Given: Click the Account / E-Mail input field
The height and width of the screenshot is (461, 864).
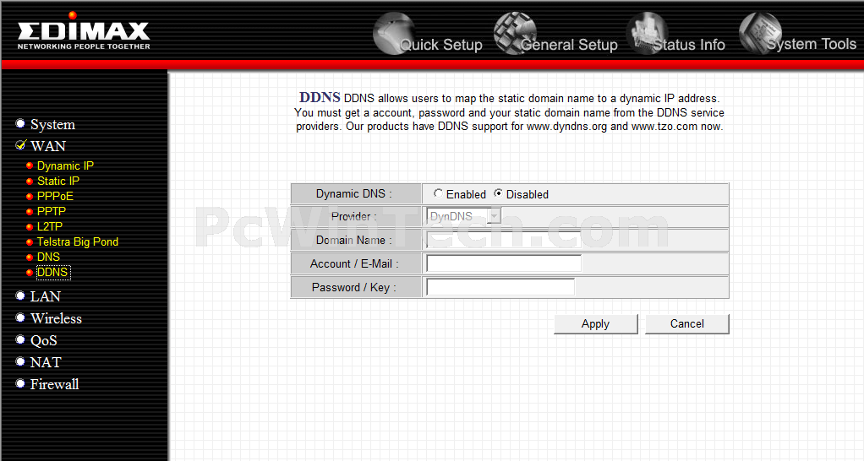Looking at the screenshot, I should (504, 263).
